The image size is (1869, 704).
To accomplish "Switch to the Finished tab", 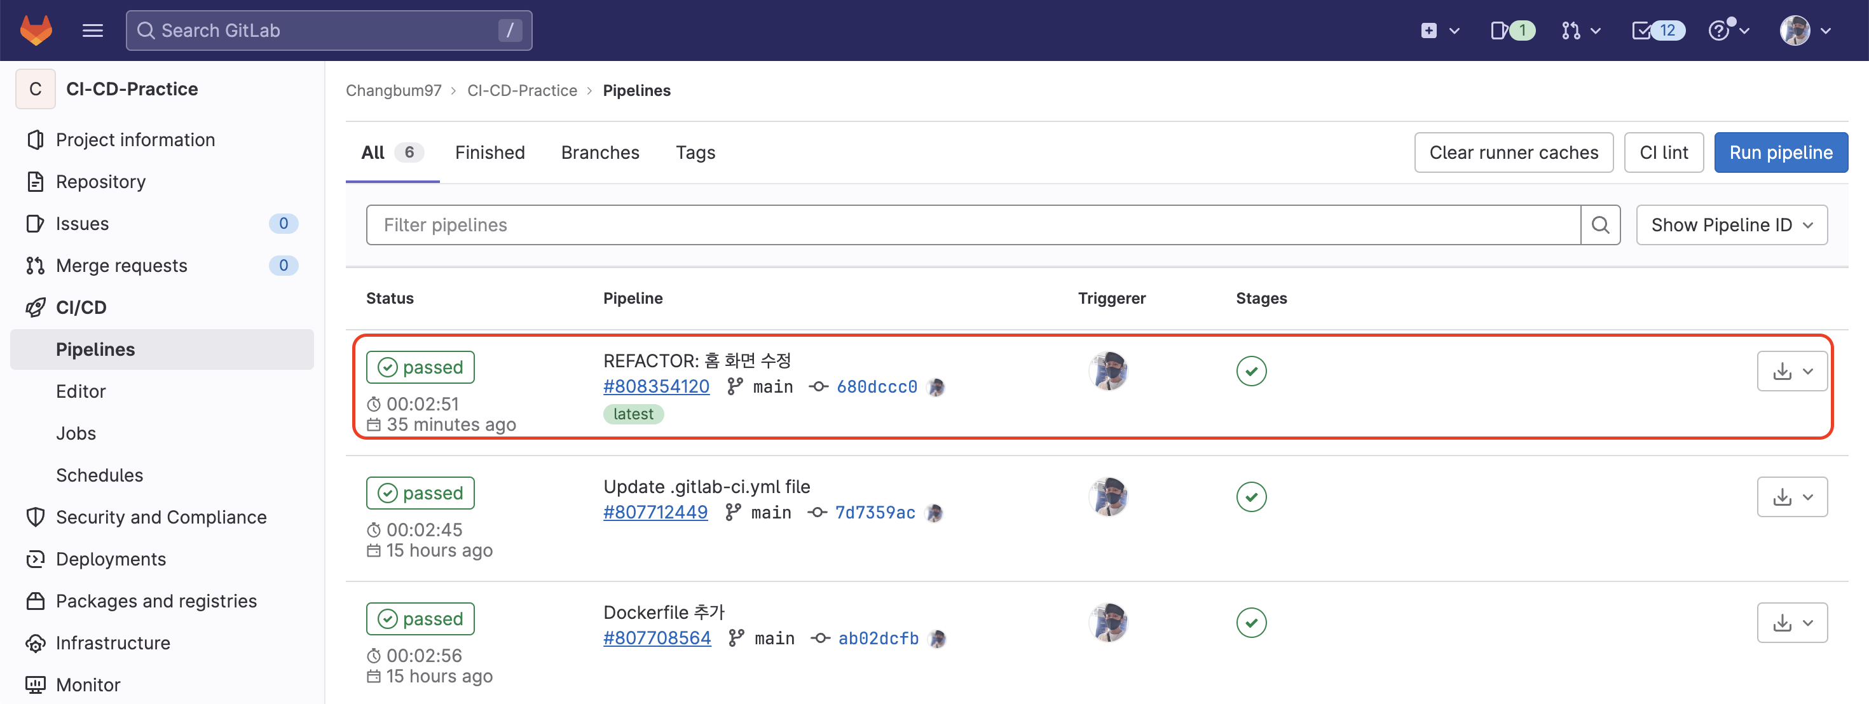I will 489,152.
